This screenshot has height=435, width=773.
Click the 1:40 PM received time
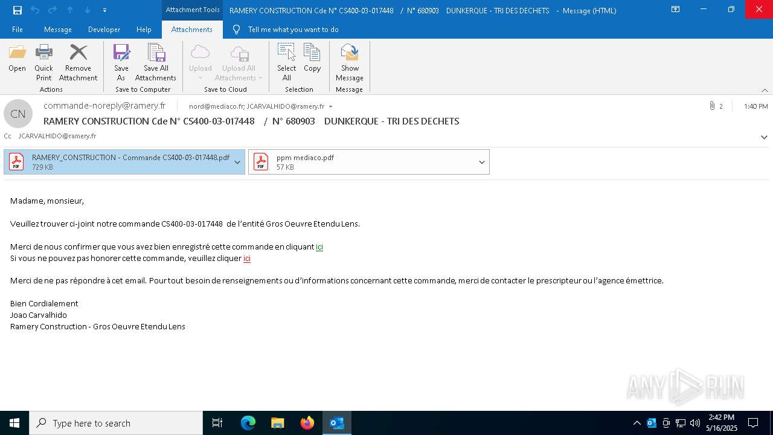point(756,106)
